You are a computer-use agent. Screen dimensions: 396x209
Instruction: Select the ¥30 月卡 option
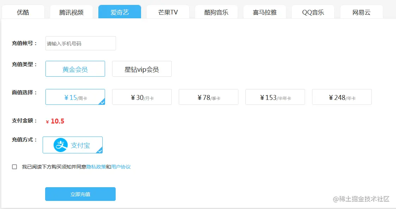click(x=142, y=97)
